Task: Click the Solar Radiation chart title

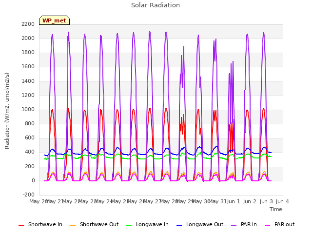Action: (156, 5)
